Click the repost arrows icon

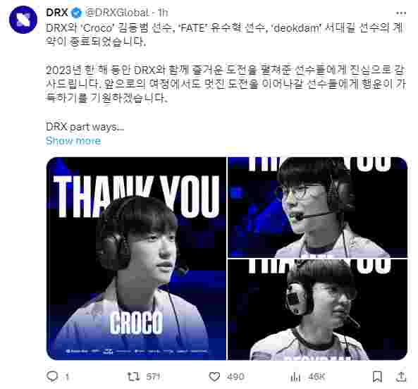point(133,376)
